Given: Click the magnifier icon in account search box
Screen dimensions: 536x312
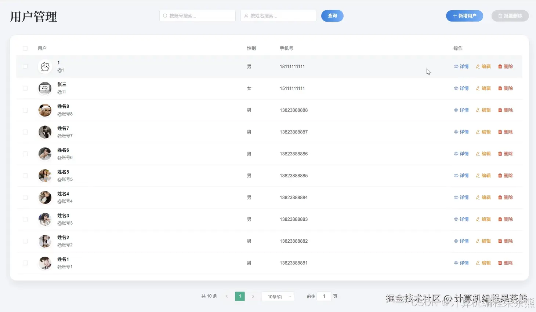Looking at the screenshot, I should point(164,16).
